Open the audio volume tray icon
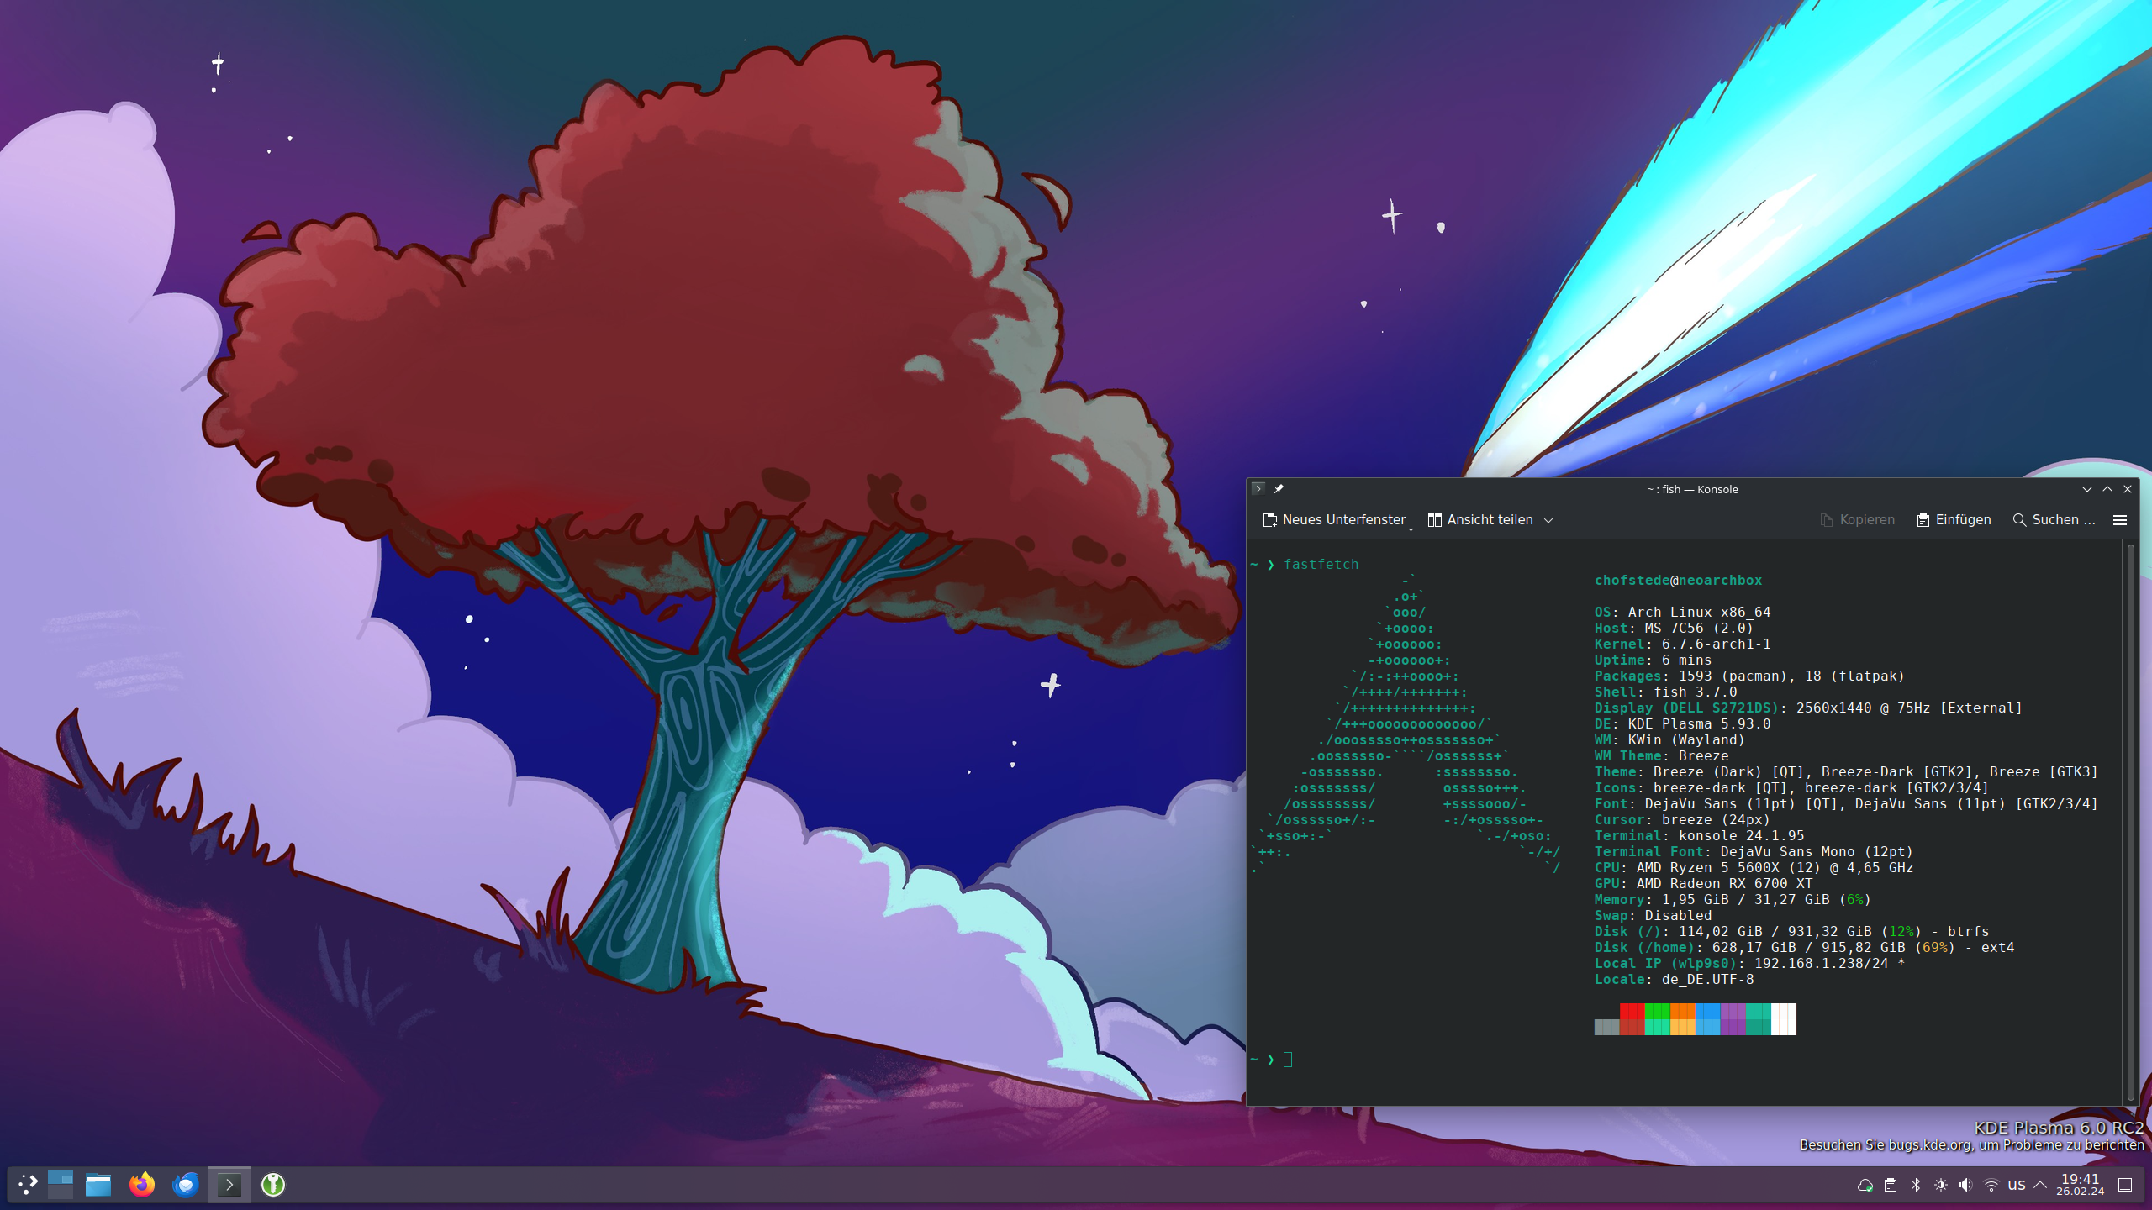Viewport: 2152px width, 1210px height. [x=1965, y=1185]
